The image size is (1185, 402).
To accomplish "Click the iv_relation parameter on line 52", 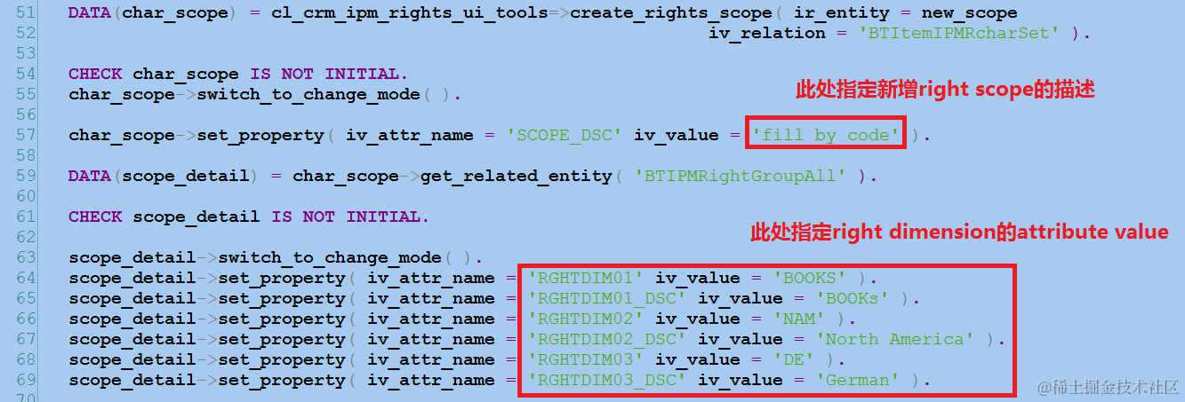I will [x=767, y=33].
